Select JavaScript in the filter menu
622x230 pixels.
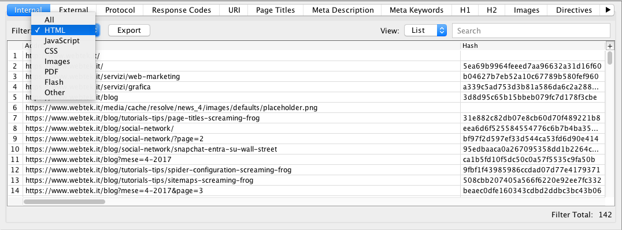[x=64, y=40]
